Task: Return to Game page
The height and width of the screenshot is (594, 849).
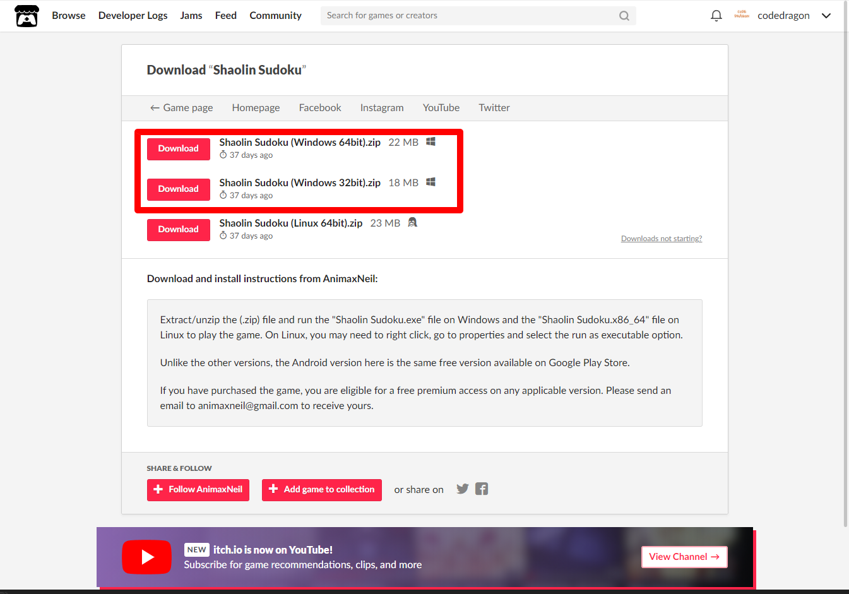Action: coord(181,108)
